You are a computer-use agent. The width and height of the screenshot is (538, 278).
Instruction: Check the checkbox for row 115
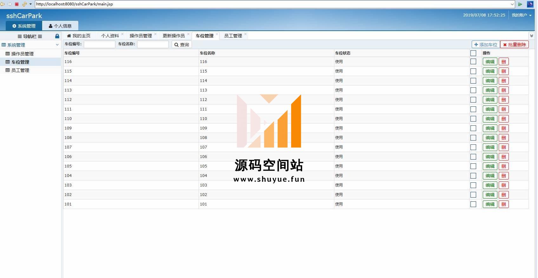coord(473,71)
